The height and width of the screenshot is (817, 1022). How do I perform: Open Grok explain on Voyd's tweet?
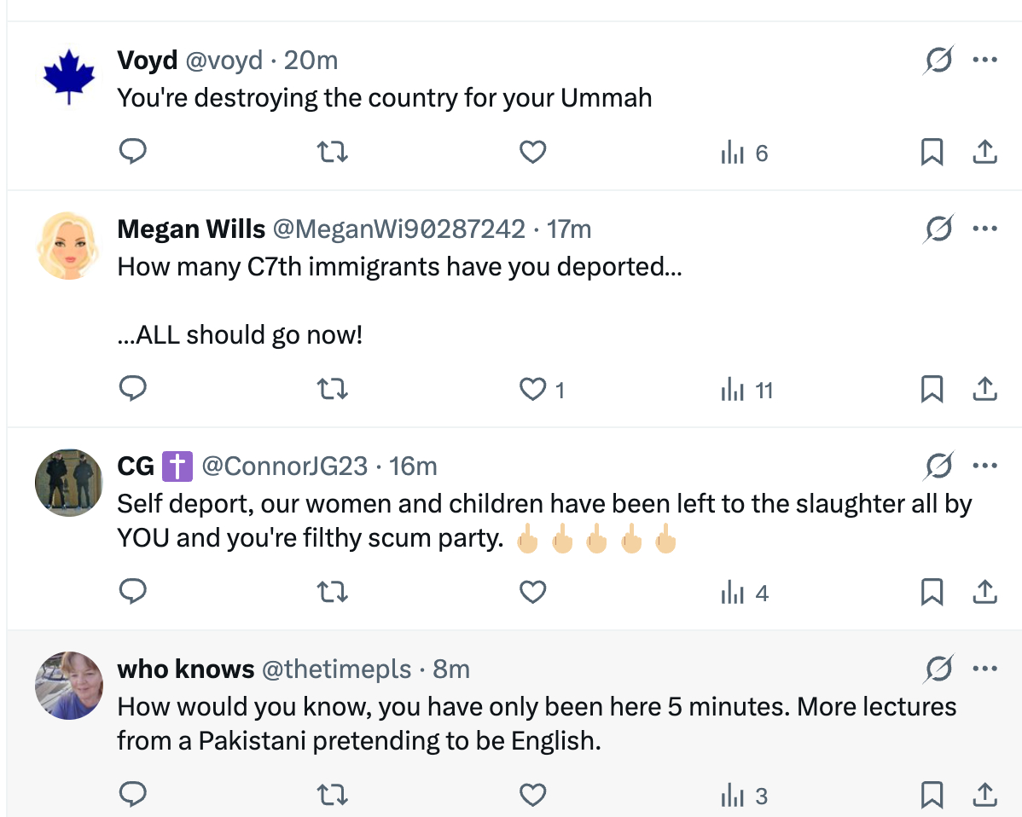click(x=938, y=61)
